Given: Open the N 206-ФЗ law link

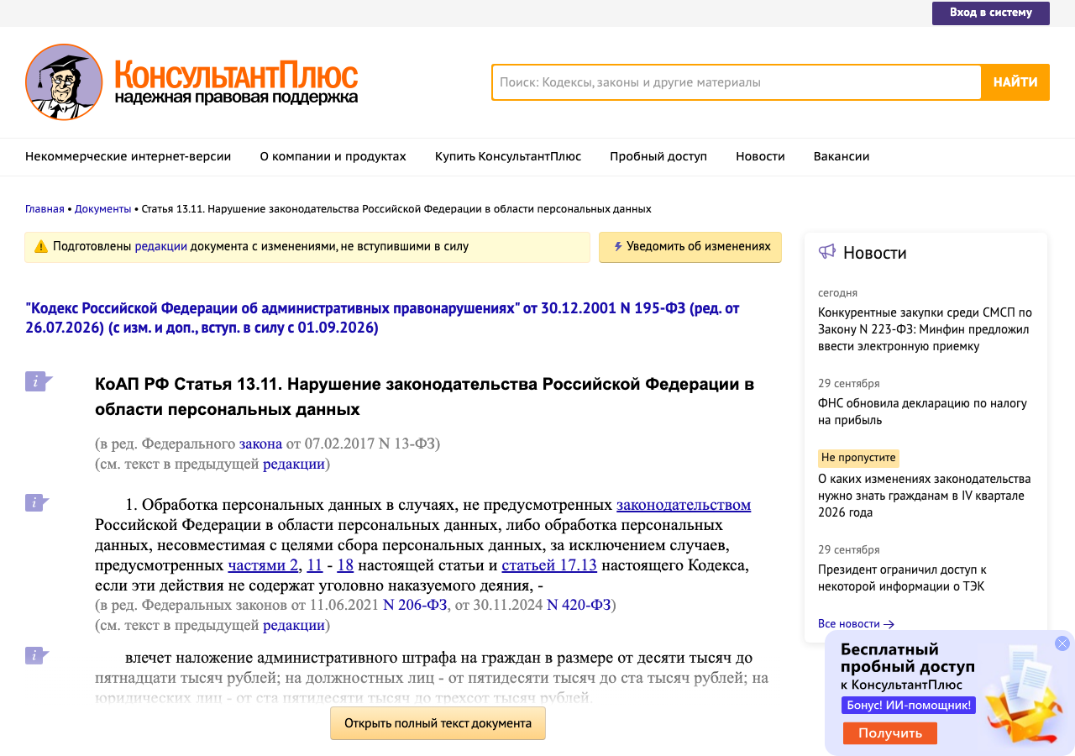Looking at the screenshot, I should click(x=415, y=605).
